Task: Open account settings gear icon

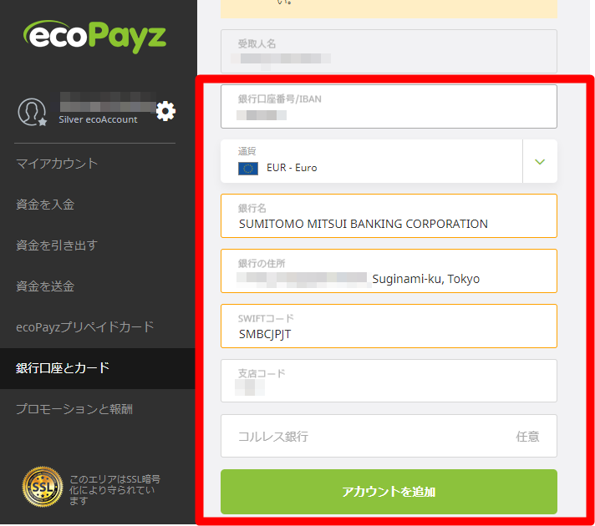Action: 165,111
